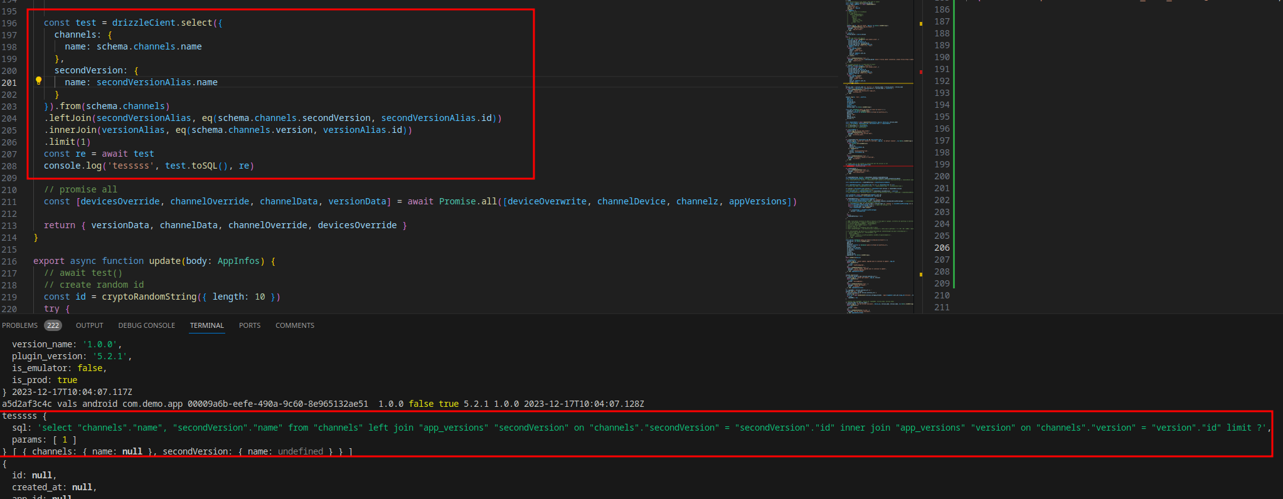Click "channelDevice" in the Promise.all array
Viewport: 1283px width, 499px height.
point(631,201)
